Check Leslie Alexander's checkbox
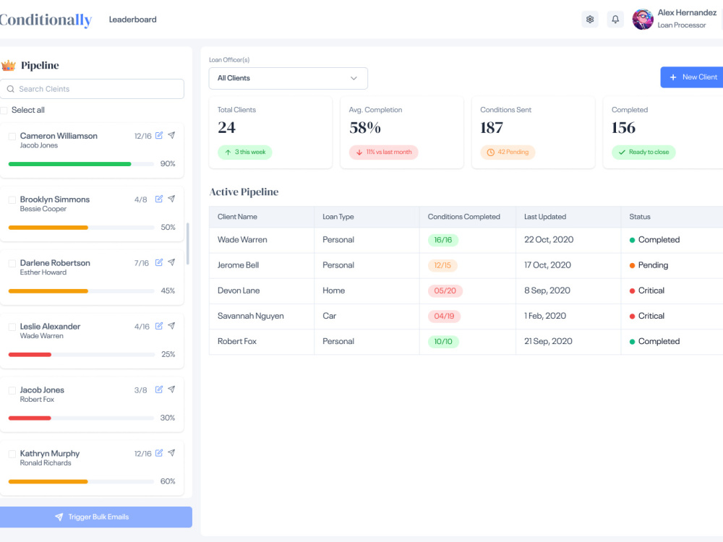 point(12,327)
